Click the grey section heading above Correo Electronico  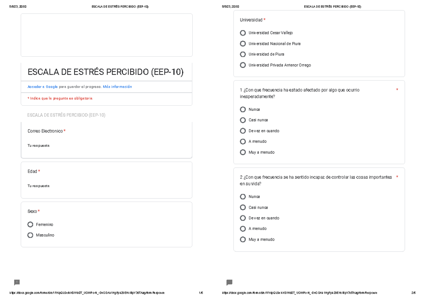[66, 115]
